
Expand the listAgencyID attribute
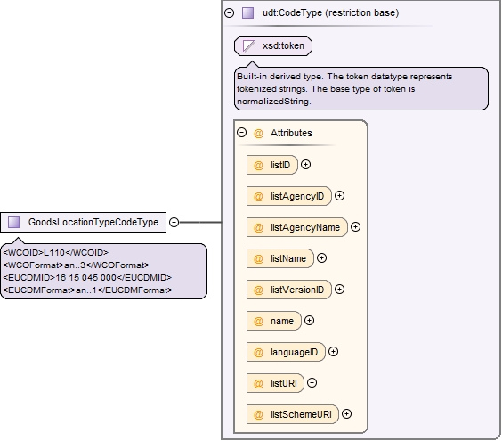click(339, 195)
